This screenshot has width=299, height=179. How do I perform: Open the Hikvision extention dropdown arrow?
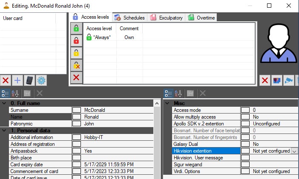[x=294, y=151]
